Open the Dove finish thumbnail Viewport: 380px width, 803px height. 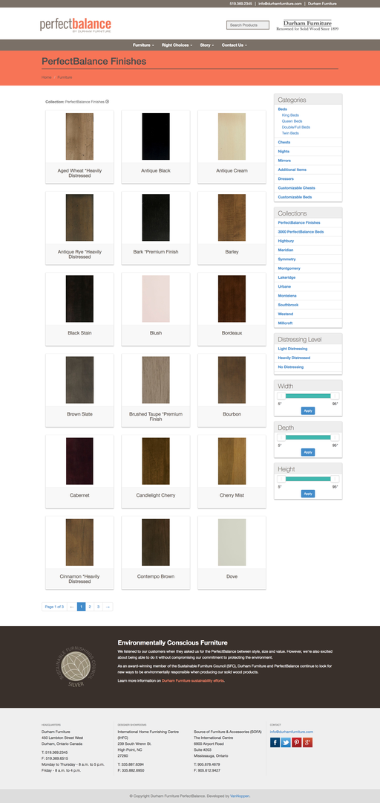(x=232, y=542)
